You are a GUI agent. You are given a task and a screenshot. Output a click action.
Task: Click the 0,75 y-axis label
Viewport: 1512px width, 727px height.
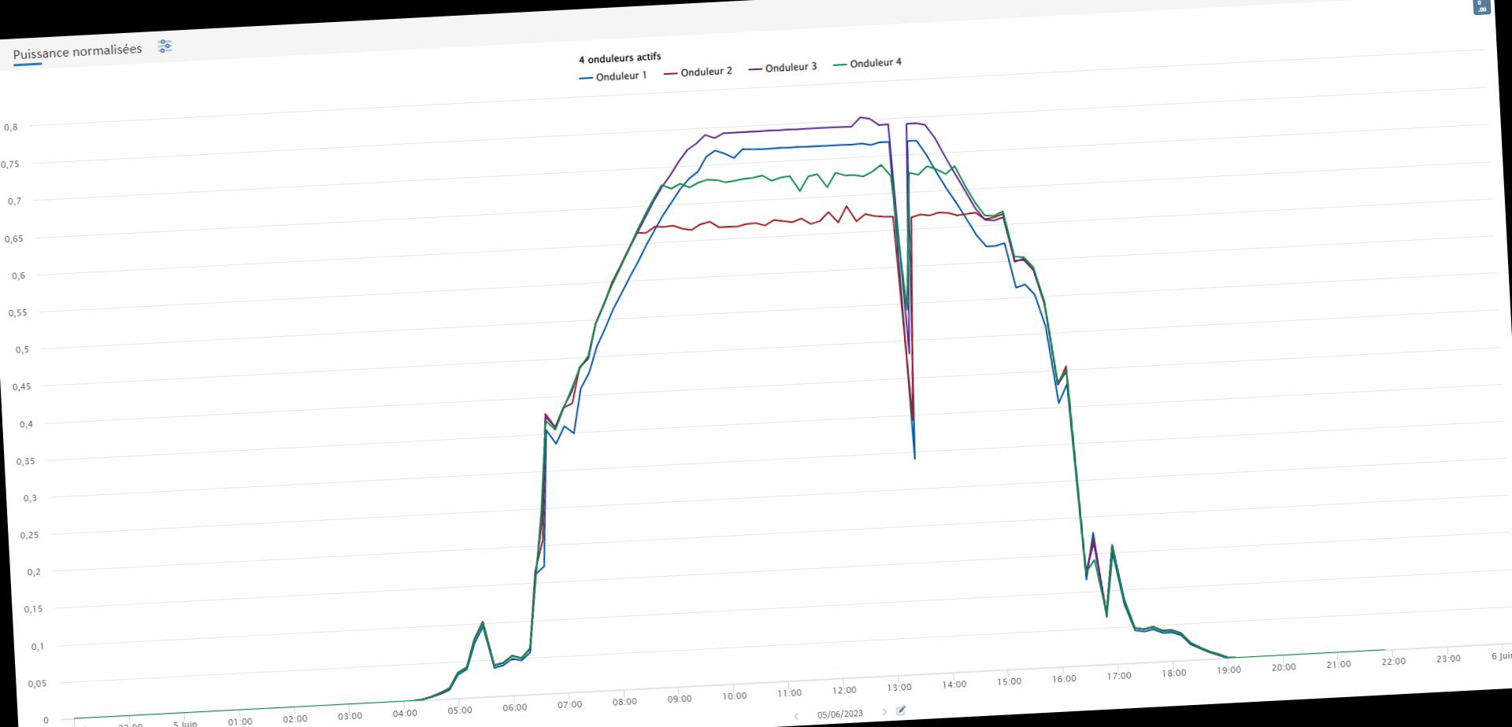point(10,164)
